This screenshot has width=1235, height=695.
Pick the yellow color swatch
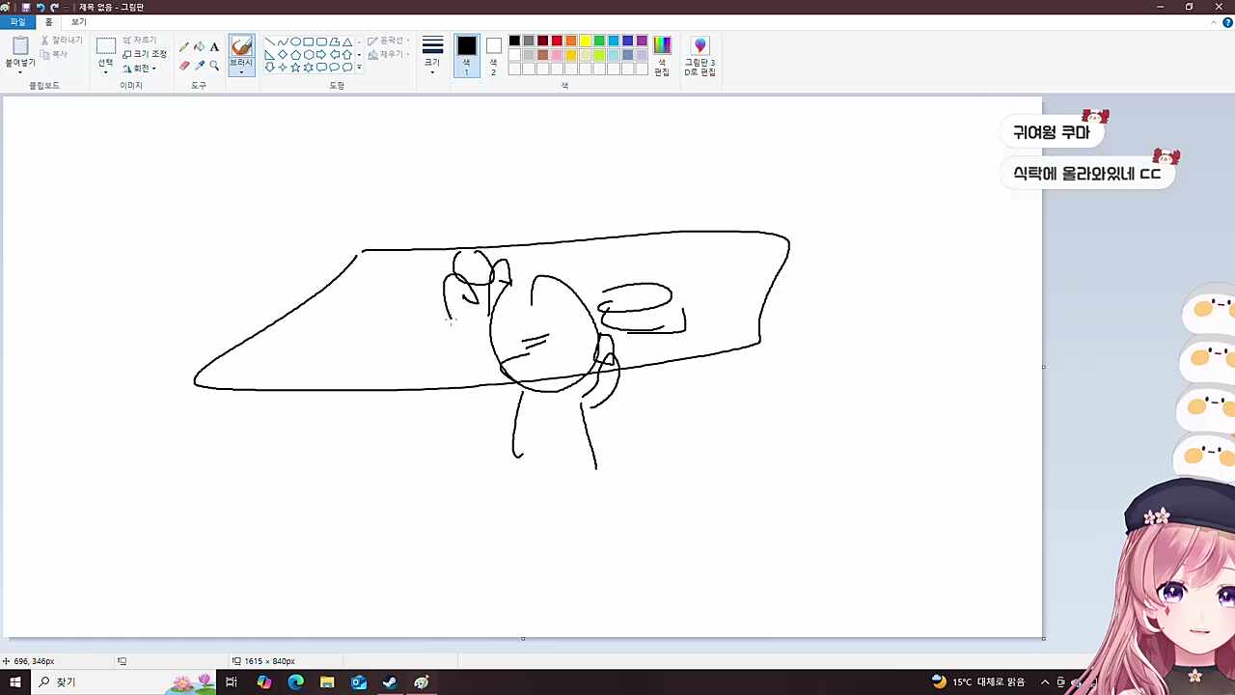tap(585, 41)
